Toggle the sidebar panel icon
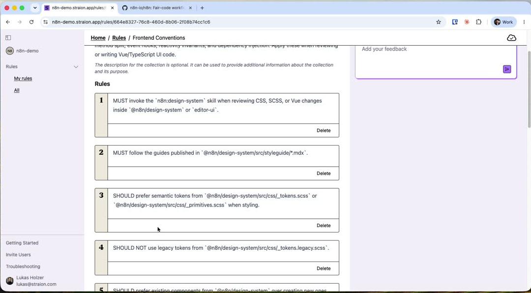 8,37
